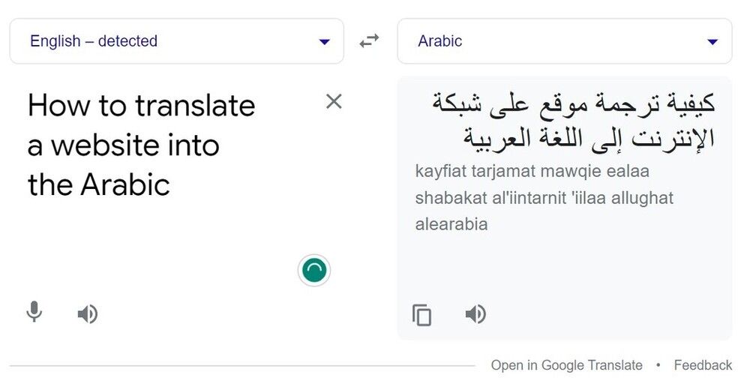This screenshot has width=750, height=384.
Task: Swap the source and target languages
Action: click(369, 41)
